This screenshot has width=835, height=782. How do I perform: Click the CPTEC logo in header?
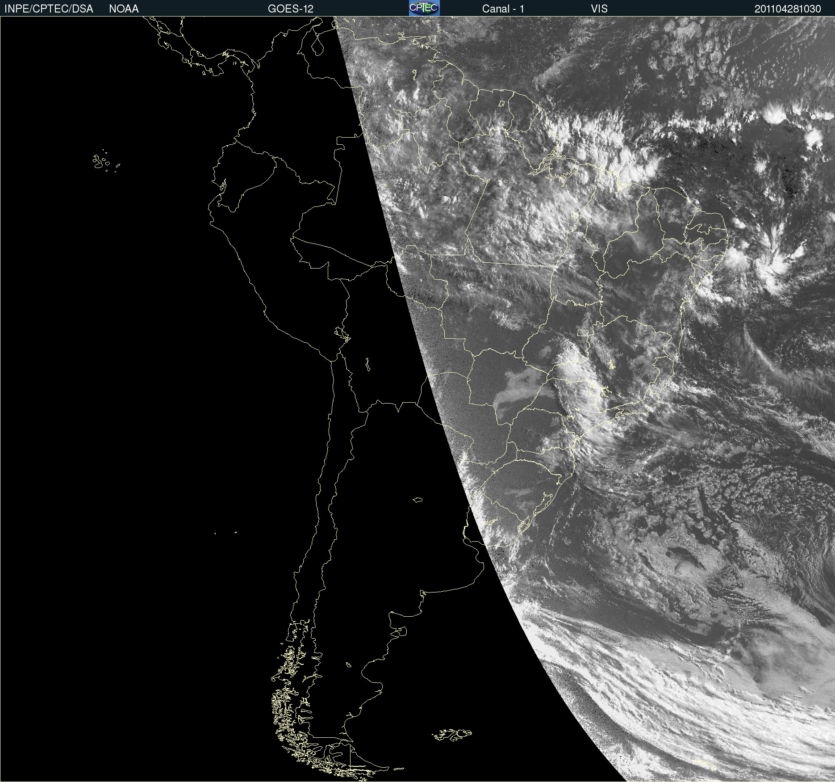click(424, 8)
